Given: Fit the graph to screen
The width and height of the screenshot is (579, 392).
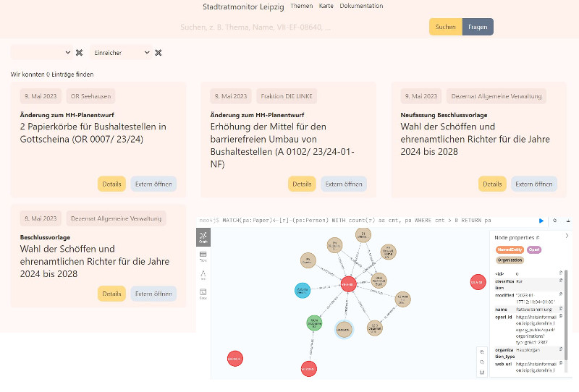Looking at the screenshot, I should [481, 372].
